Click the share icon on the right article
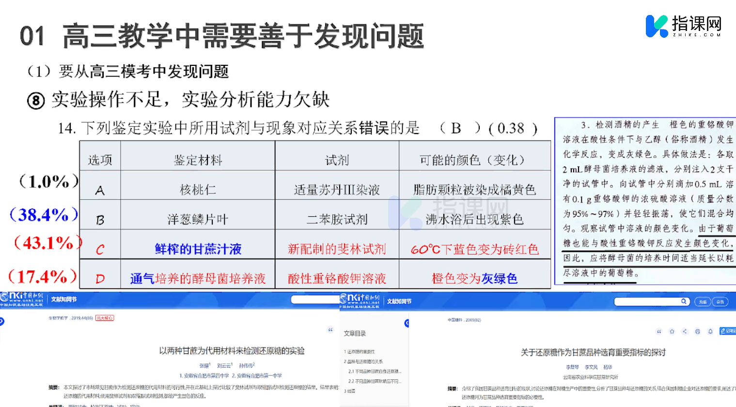Screen dimensions: 736x407 pyautogui.click(x=685, y=332)
